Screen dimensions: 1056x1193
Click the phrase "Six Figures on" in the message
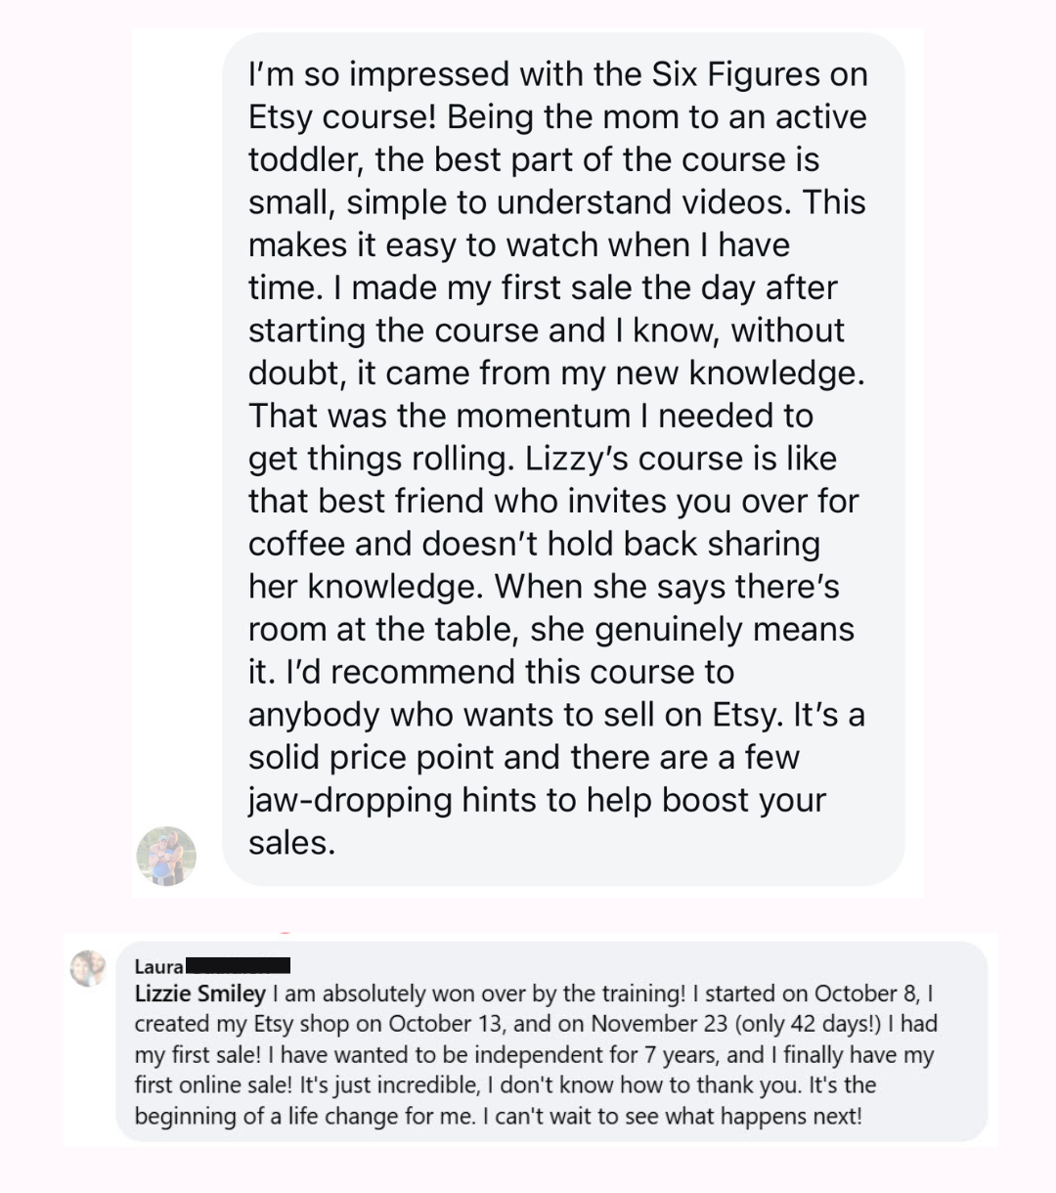coord(760,74)
